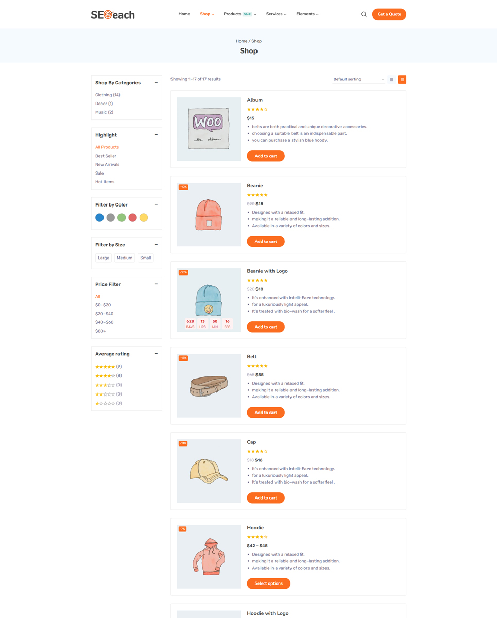497x618 pixels.
Task: Click the SEOeach site logo
Action: pyautogui.click(x=113, y=14)
